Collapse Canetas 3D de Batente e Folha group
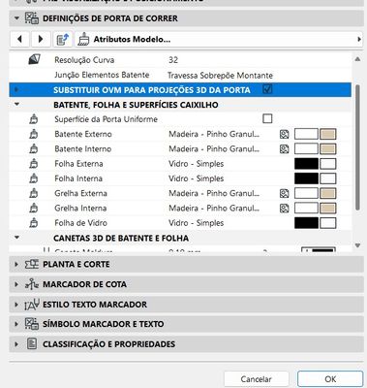367x388 pixels. click(16, 238)
